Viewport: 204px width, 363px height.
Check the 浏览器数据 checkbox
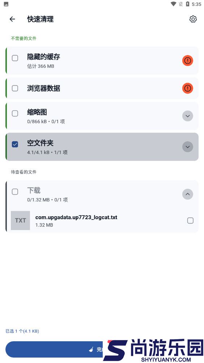pyautogui.click(x=15, y=88)
